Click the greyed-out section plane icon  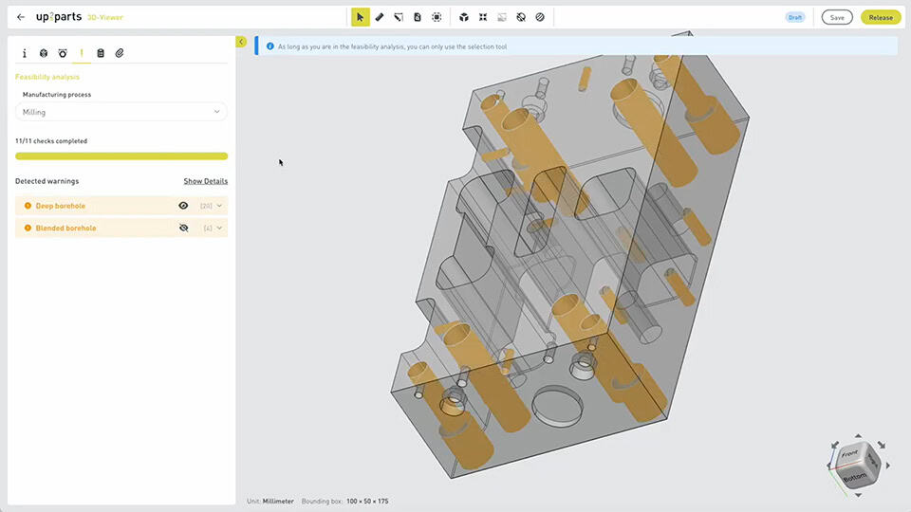click(502, 17)
